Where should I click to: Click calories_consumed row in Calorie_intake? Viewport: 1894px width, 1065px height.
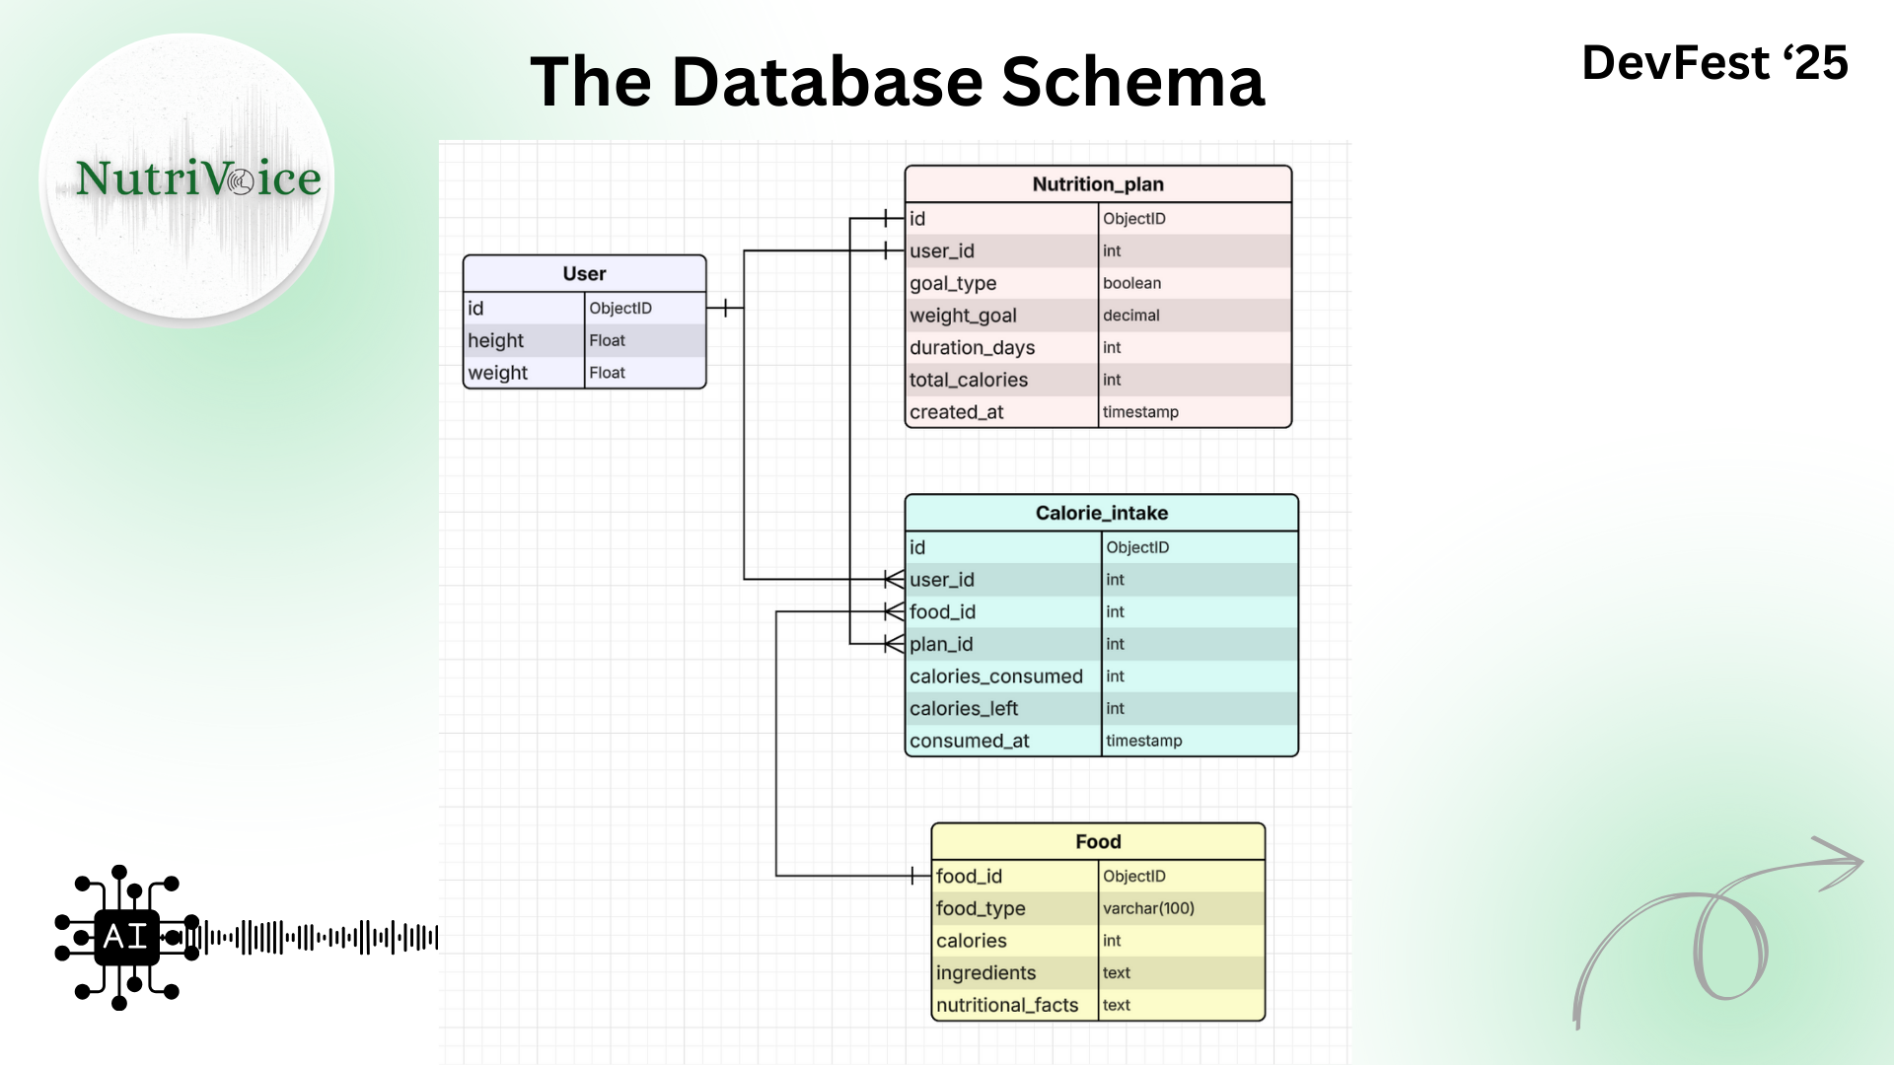pyautogui.click(x=995, y=676)
